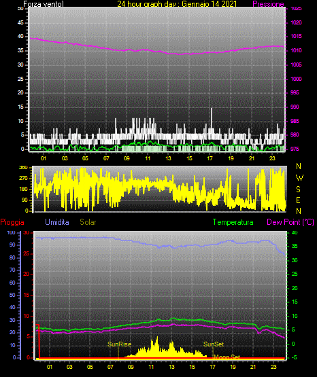
Task: Select '-5' on the green temperature axis
Action: [294, 357]
